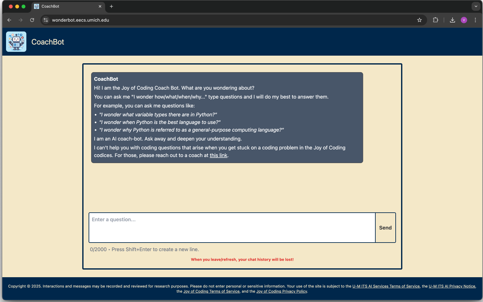Open a new browser tab
This screenshot has width=483, height=302.
click(111, 6)
